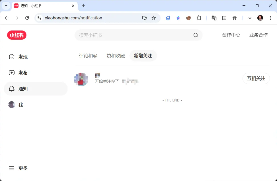Viewport: 277px width, 181px height.
Task: Focus the 搜索小红书 search field
Action: pyautogui.click(x=134, y=35)
